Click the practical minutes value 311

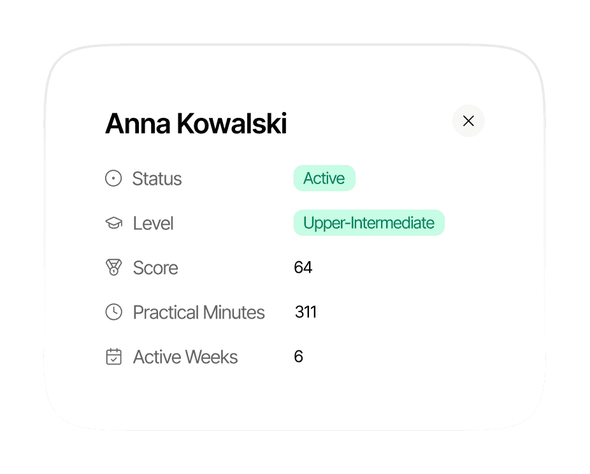306,312
